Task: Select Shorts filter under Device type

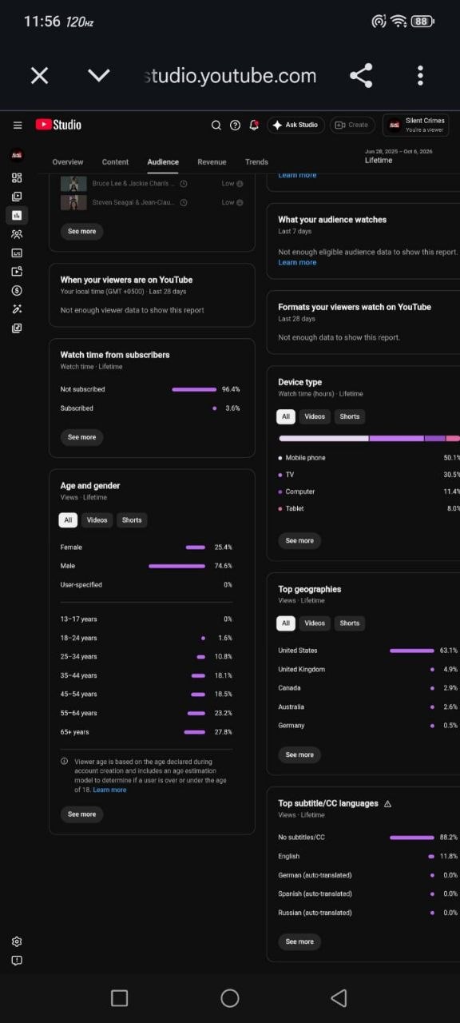Action: click(x=349, y=416)
